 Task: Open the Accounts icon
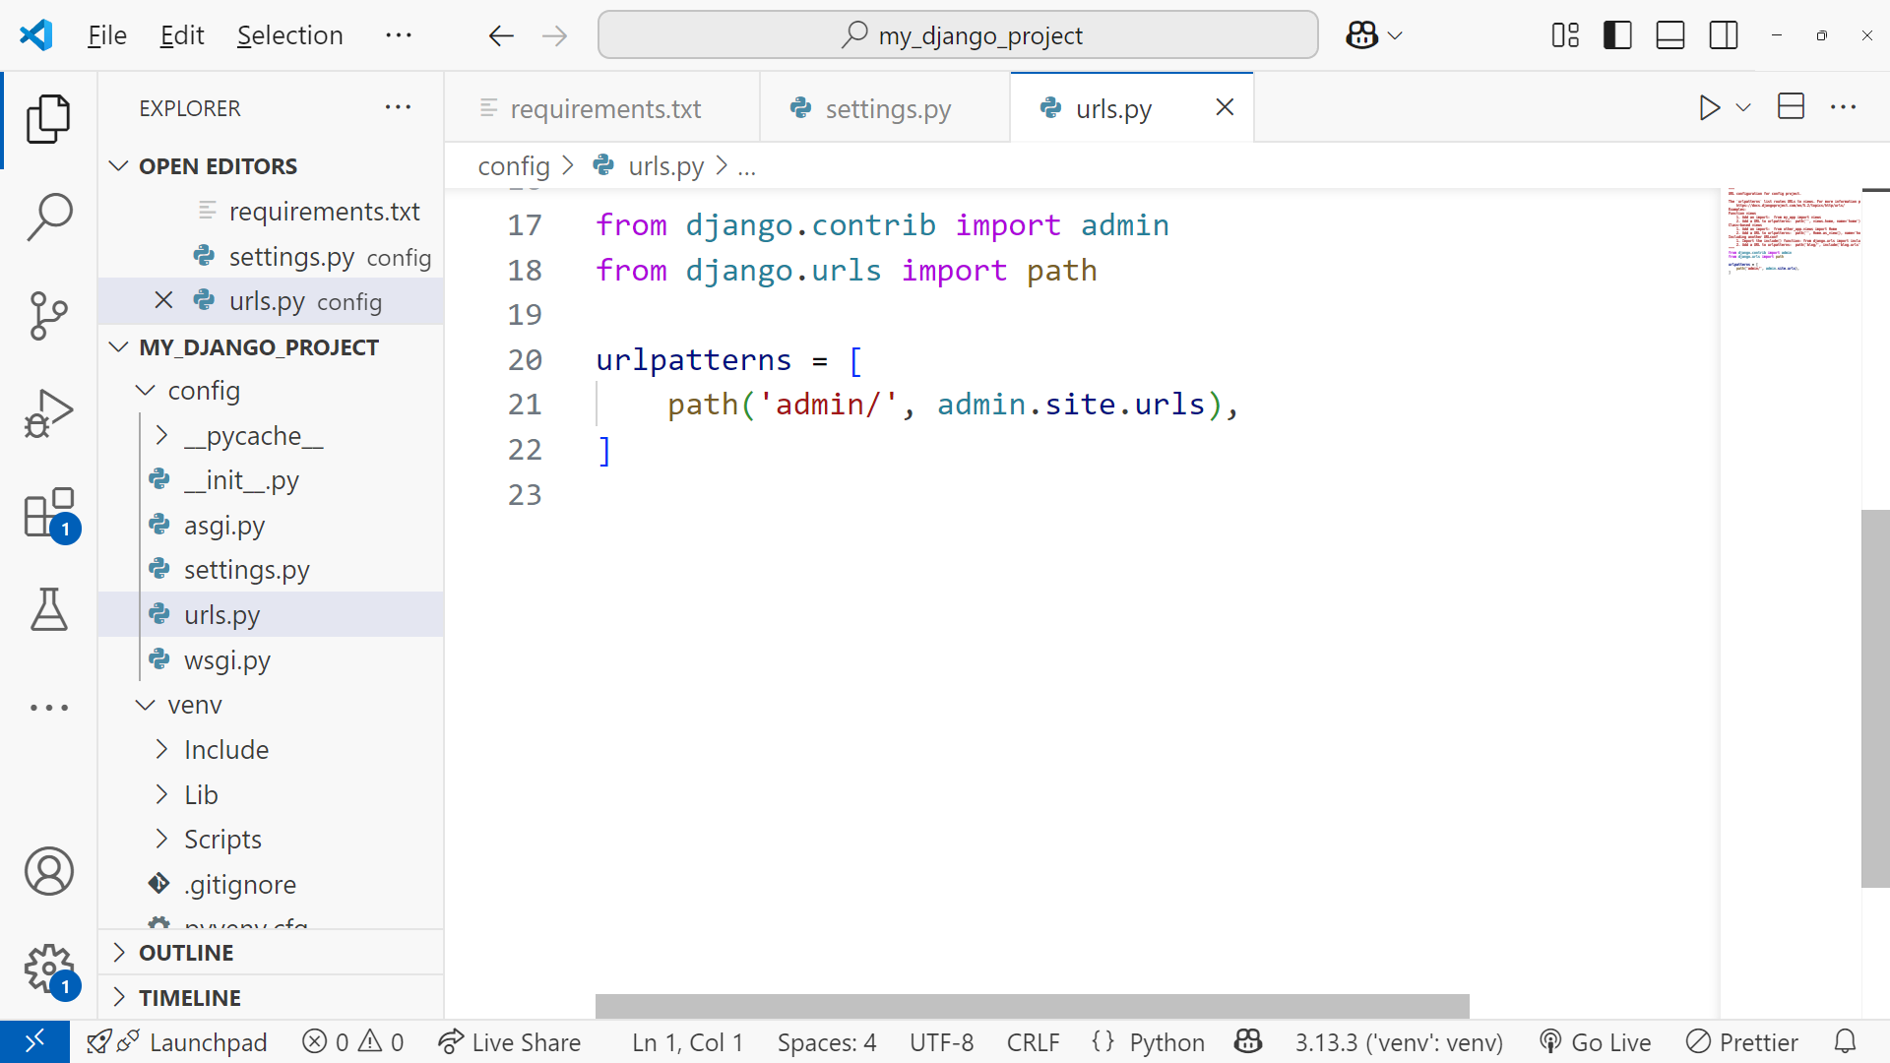point(48,871)
